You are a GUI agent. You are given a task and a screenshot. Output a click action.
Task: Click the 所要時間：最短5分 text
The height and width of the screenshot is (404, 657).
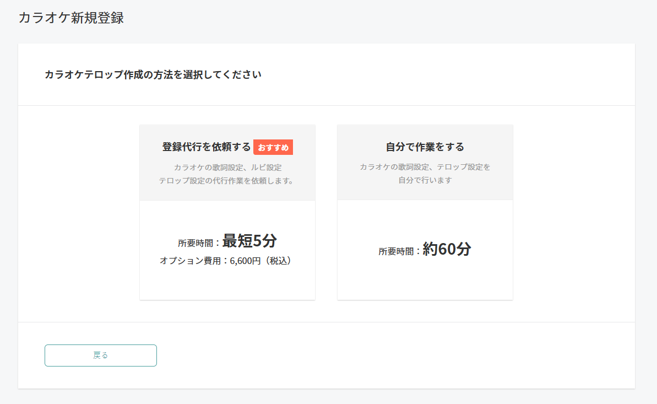click(227, 241)
